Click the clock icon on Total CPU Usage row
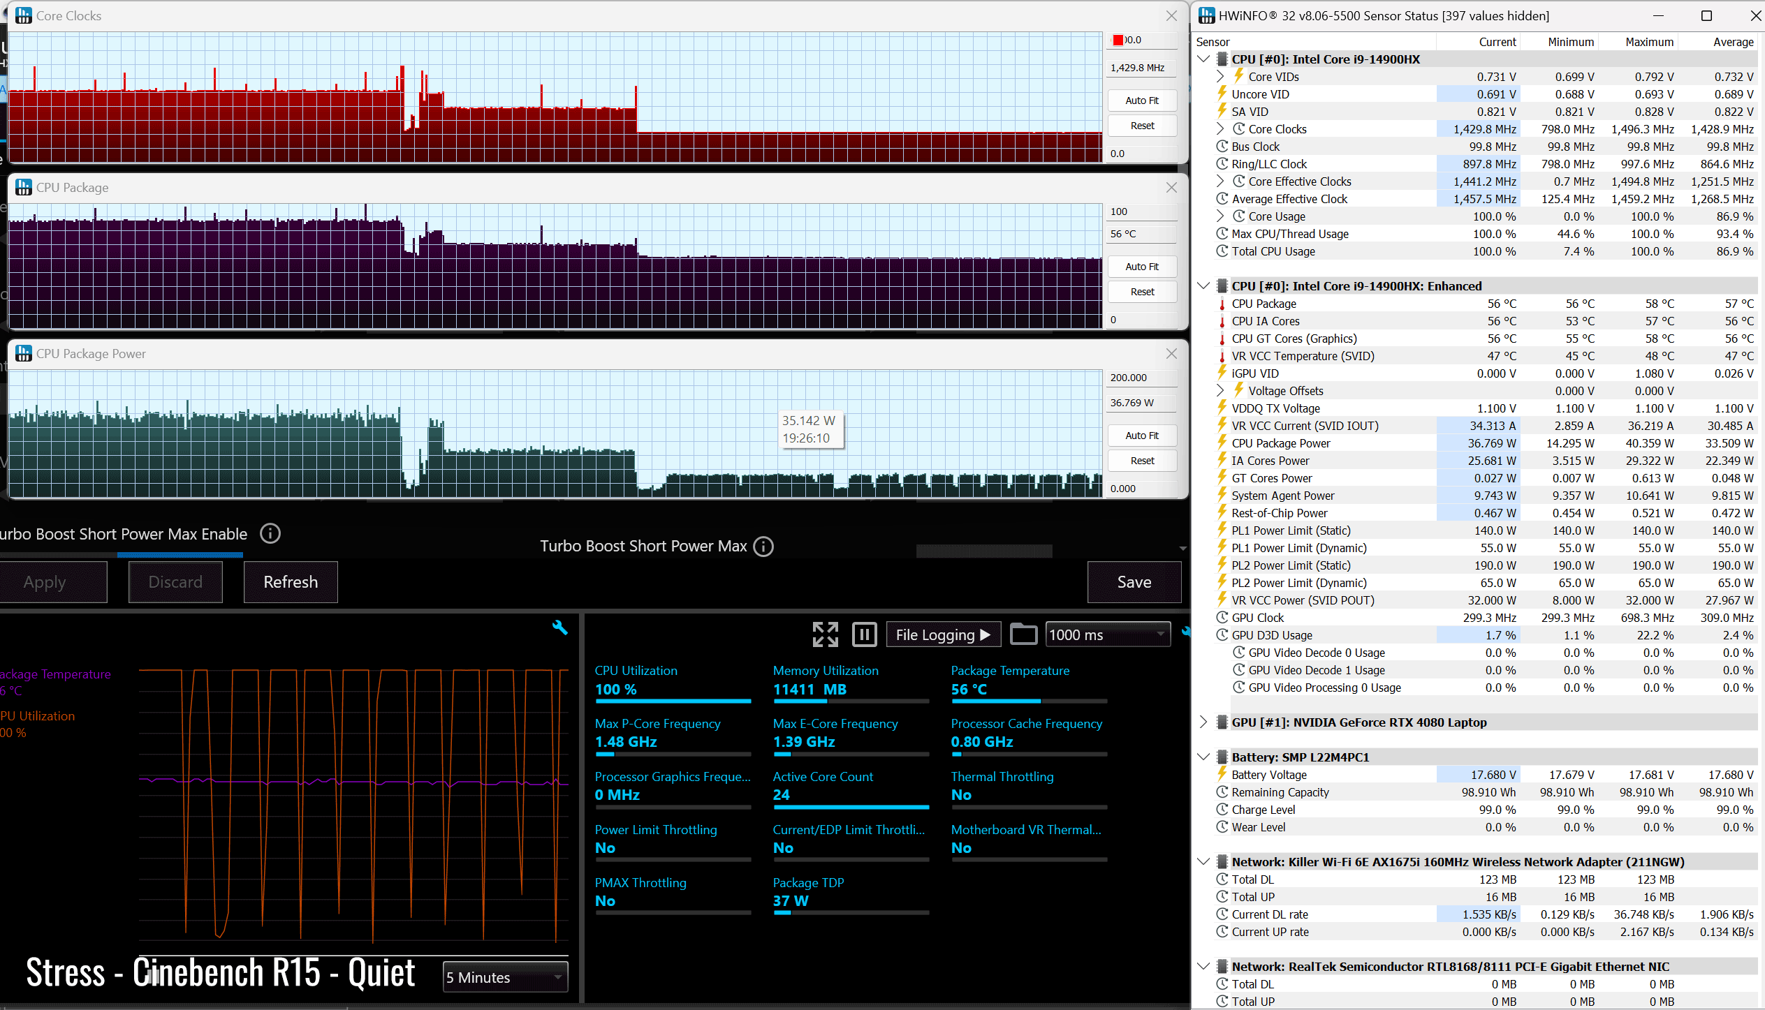Viewport: 1765px width, 1010px height. pos(1222,251)
